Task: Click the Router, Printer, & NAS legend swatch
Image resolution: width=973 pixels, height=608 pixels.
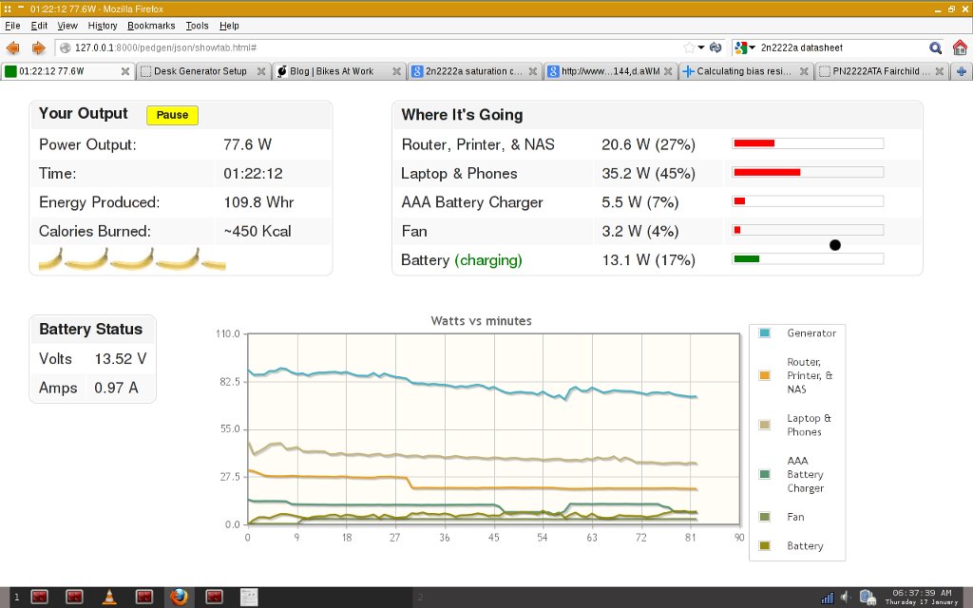Action: click(765, 375)
